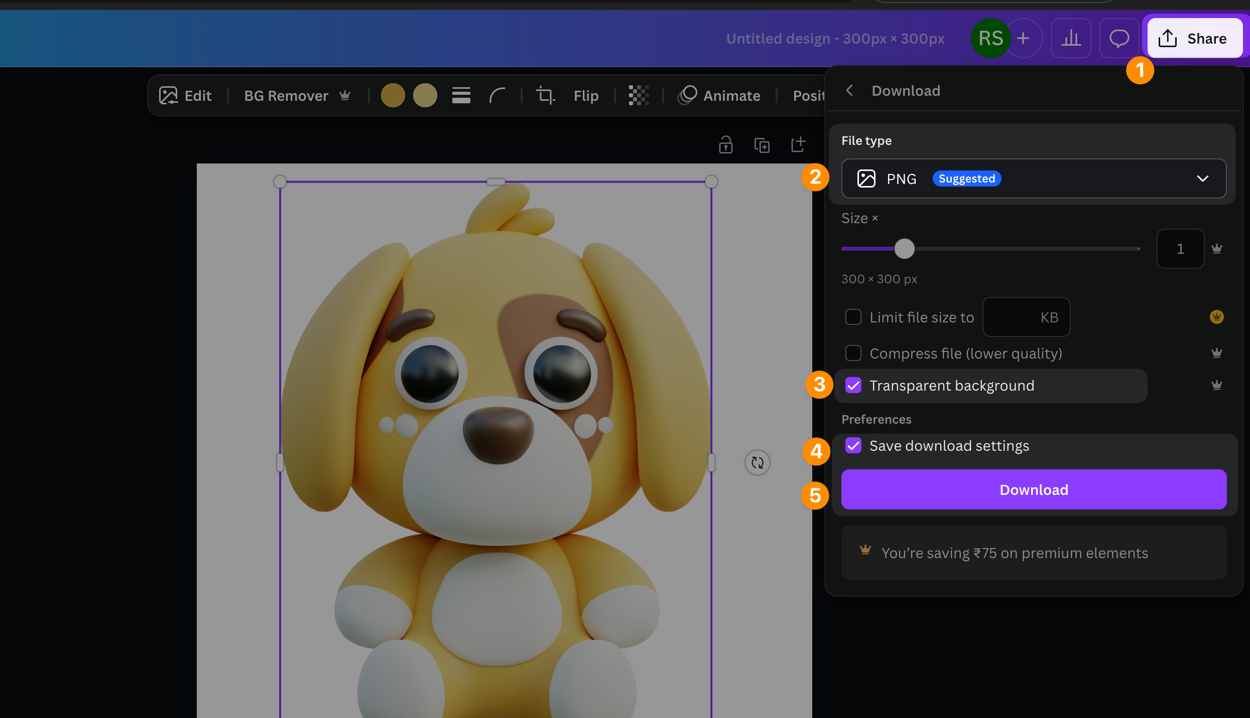Click the RS profile avatar

(x=989, y=38)
